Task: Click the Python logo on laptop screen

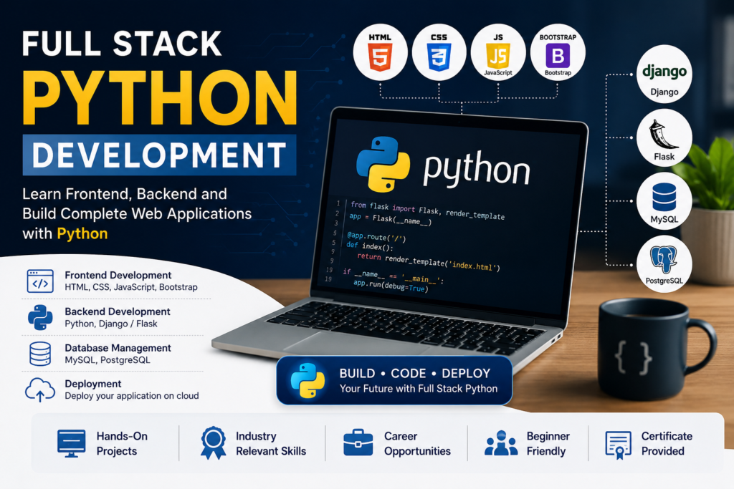Action: (383, 164)
